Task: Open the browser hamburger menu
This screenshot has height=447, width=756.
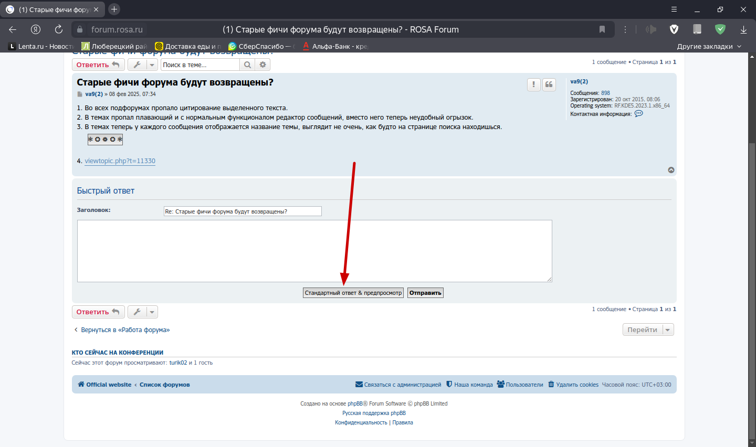Action: pos(674,9)
